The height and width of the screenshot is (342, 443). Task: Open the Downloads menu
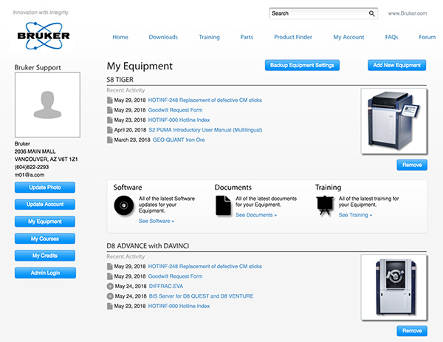tap(163, 37)
